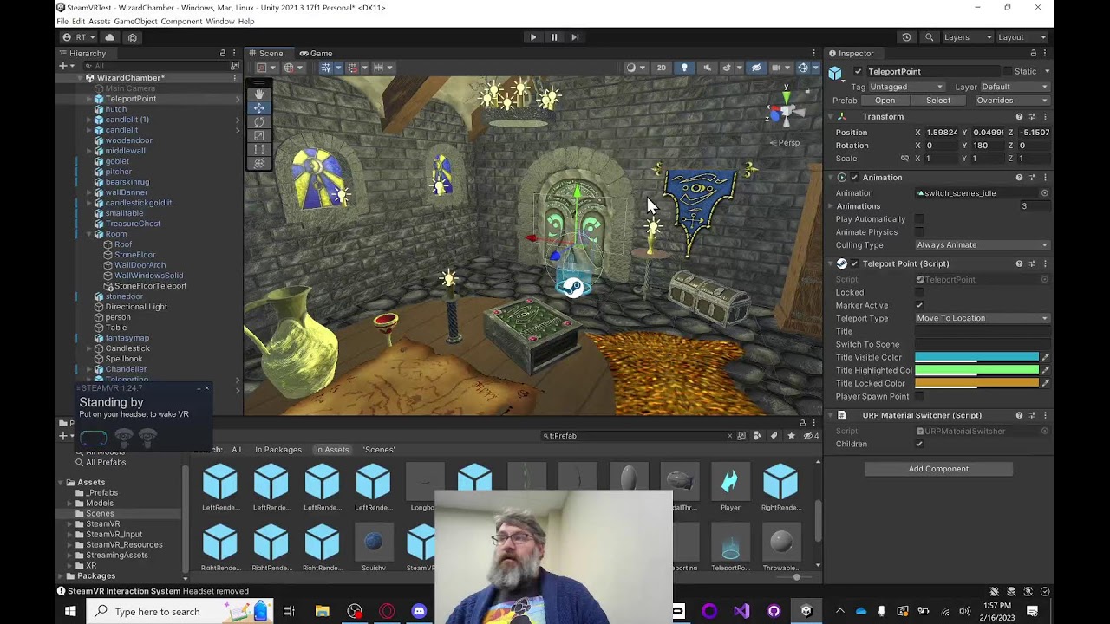Click the global search magnifier icon
The width and height of the screenshot is (1110, 624).
929,37
